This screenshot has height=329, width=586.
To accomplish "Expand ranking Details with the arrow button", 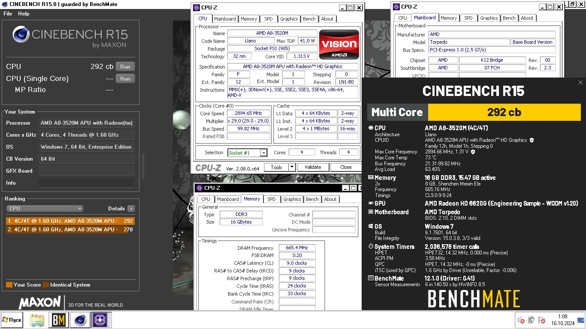I will [x=131, y=209].
